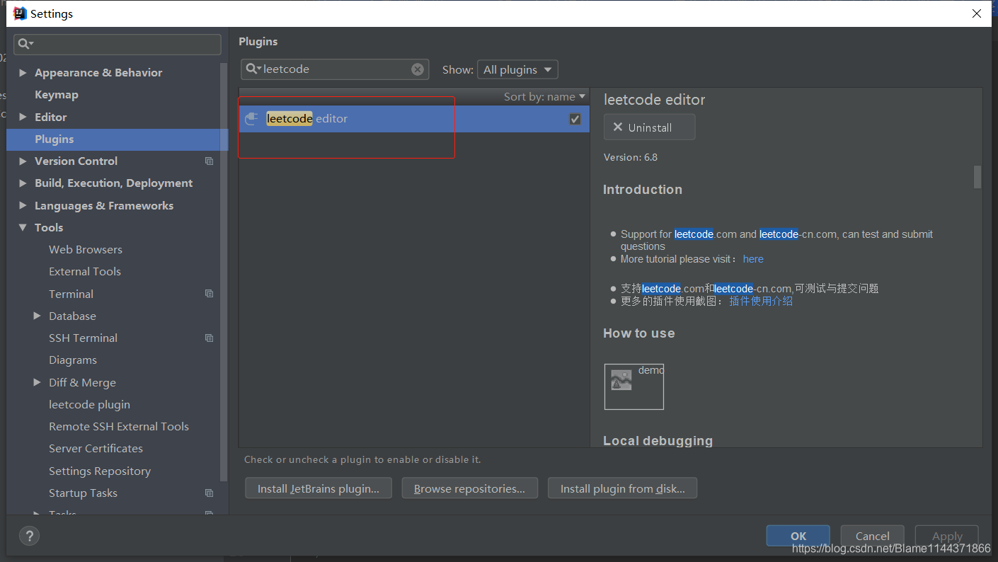Expand the Database node under Tools
Viewport: 998px width, 562px height.
pyautogui.click(x=38, y=316)
